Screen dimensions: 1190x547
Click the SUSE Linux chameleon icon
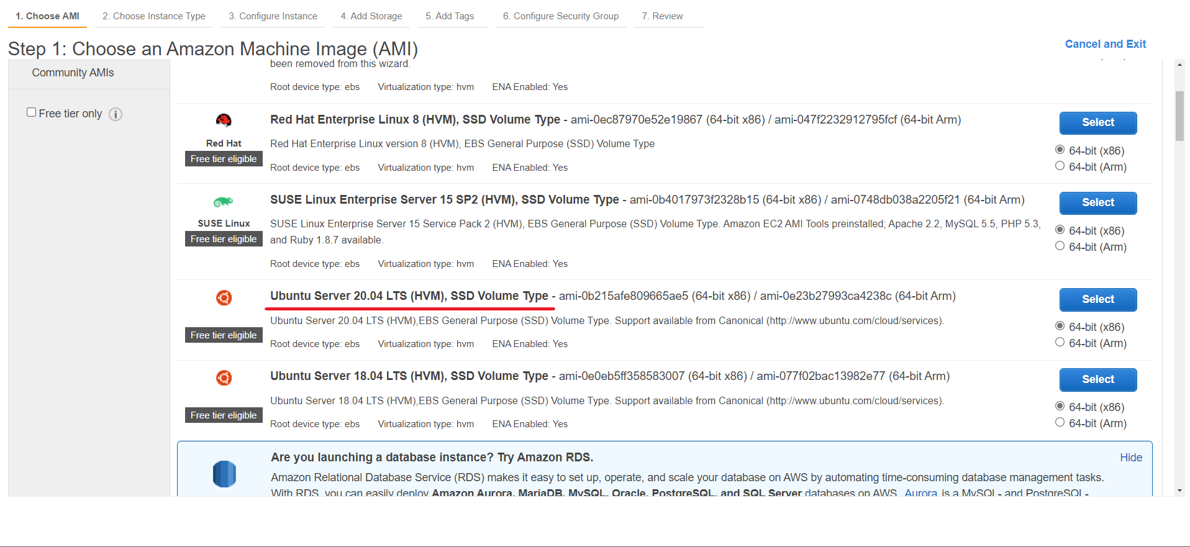pyautogui.click(x=224, y=202)
